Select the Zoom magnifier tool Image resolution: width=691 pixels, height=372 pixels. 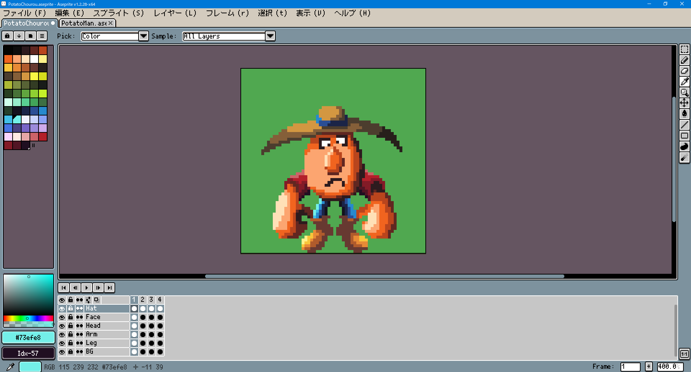[684, 92]
